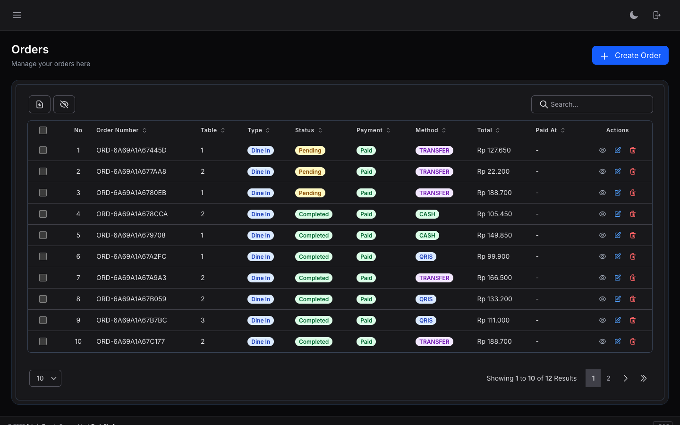Sort by Status column

pyautogui.click(x=309, y=130)
